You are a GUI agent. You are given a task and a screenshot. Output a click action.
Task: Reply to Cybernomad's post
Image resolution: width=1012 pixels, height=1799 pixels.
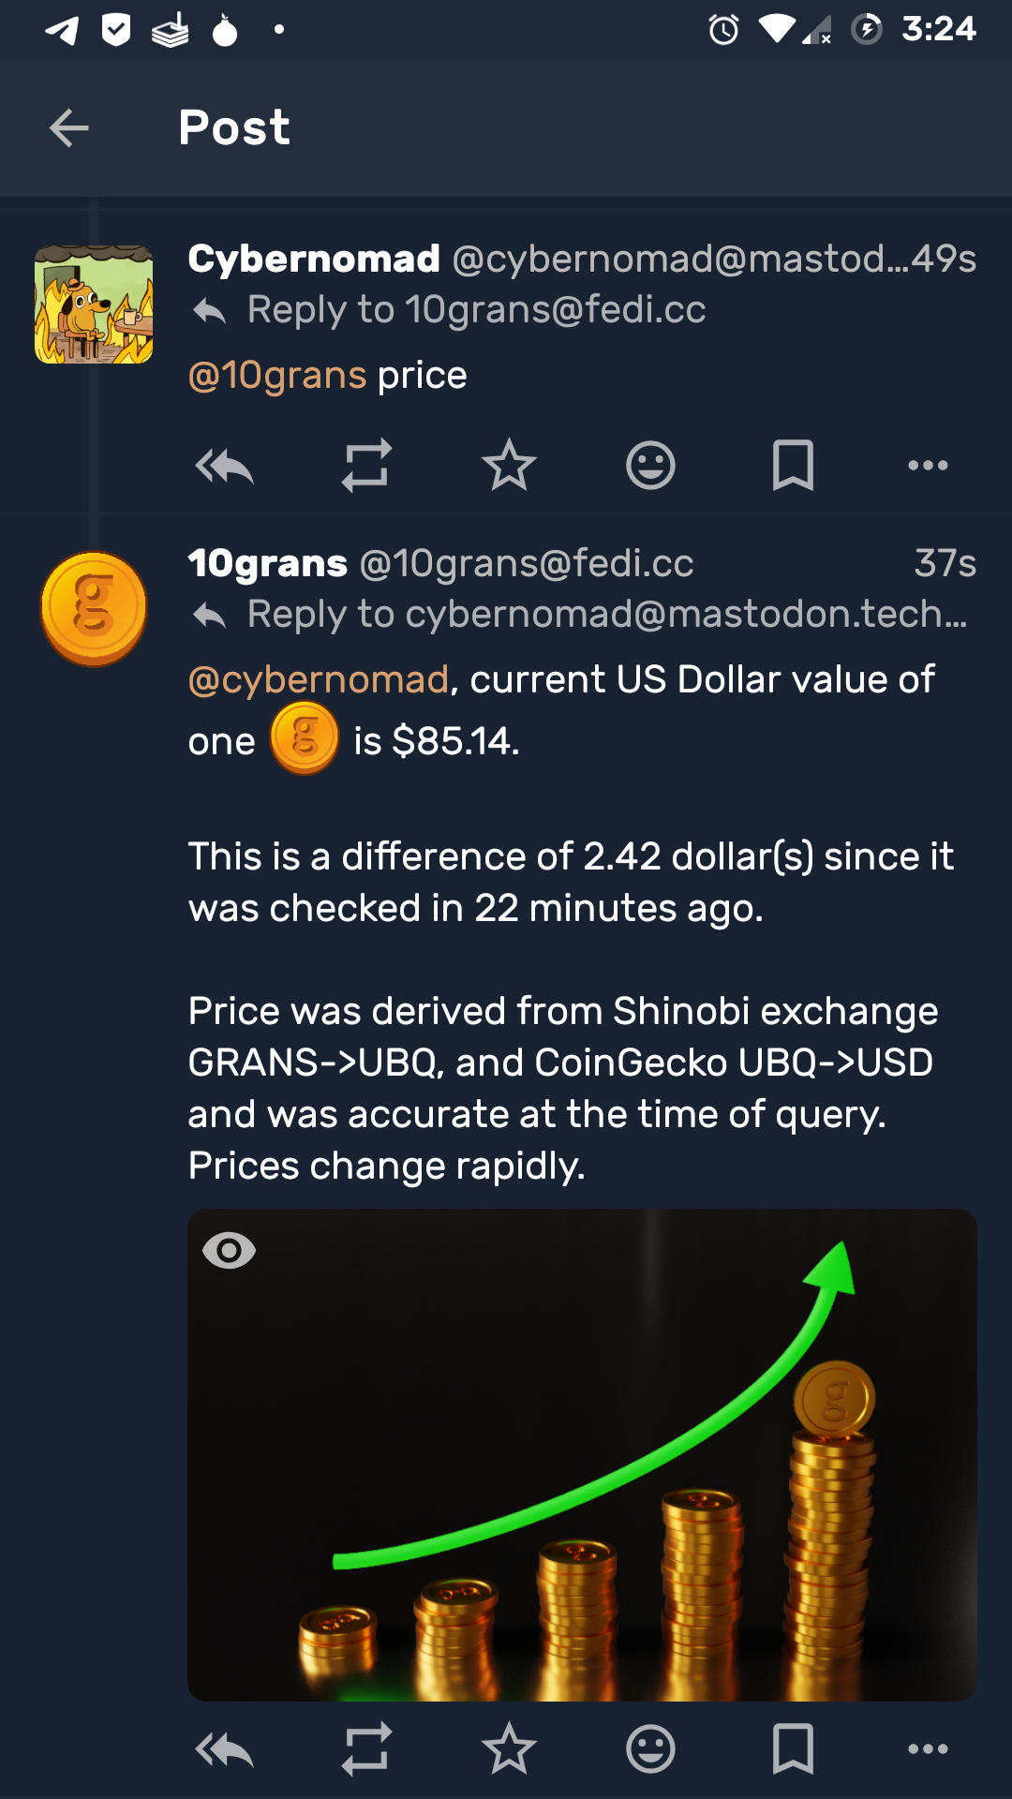[x=225, y=465]
